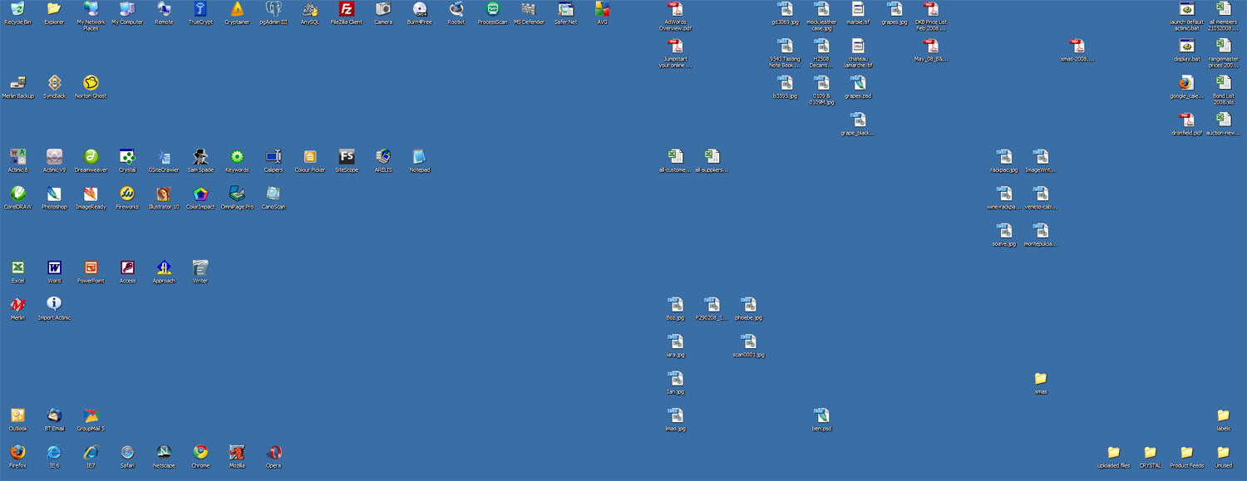Screen dimensions: 1247x481
Task: Open the FileZilla Client desktop icon
Action: 347,10
